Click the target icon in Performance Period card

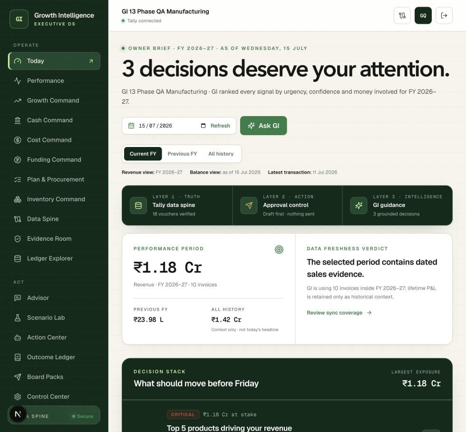(279, 249)
